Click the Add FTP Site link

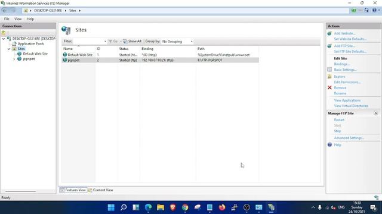coord(344,46)
